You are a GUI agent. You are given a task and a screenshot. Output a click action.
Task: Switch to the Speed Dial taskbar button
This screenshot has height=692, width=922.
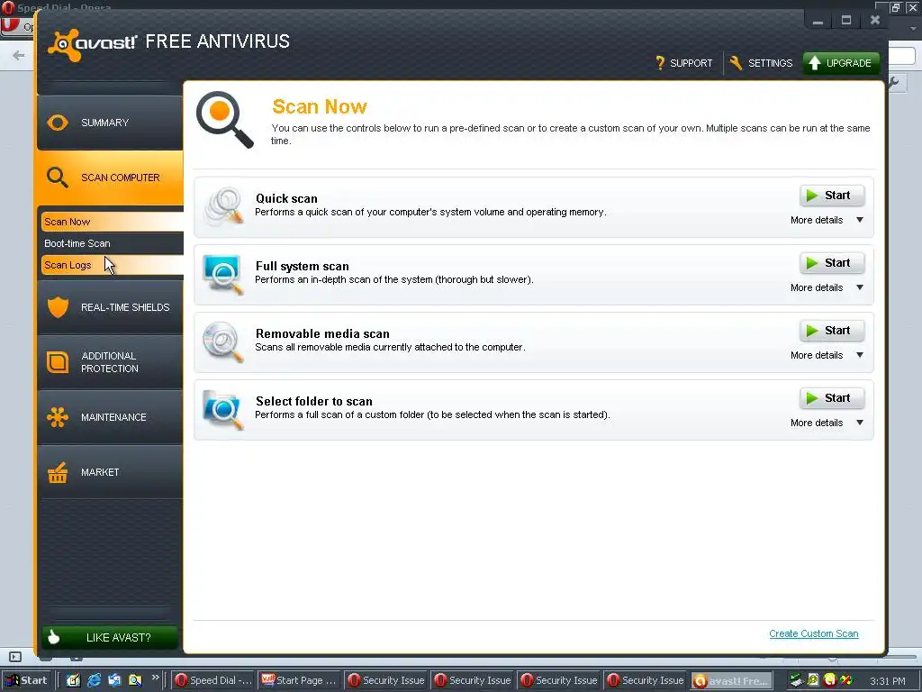(x=213, y=680)
